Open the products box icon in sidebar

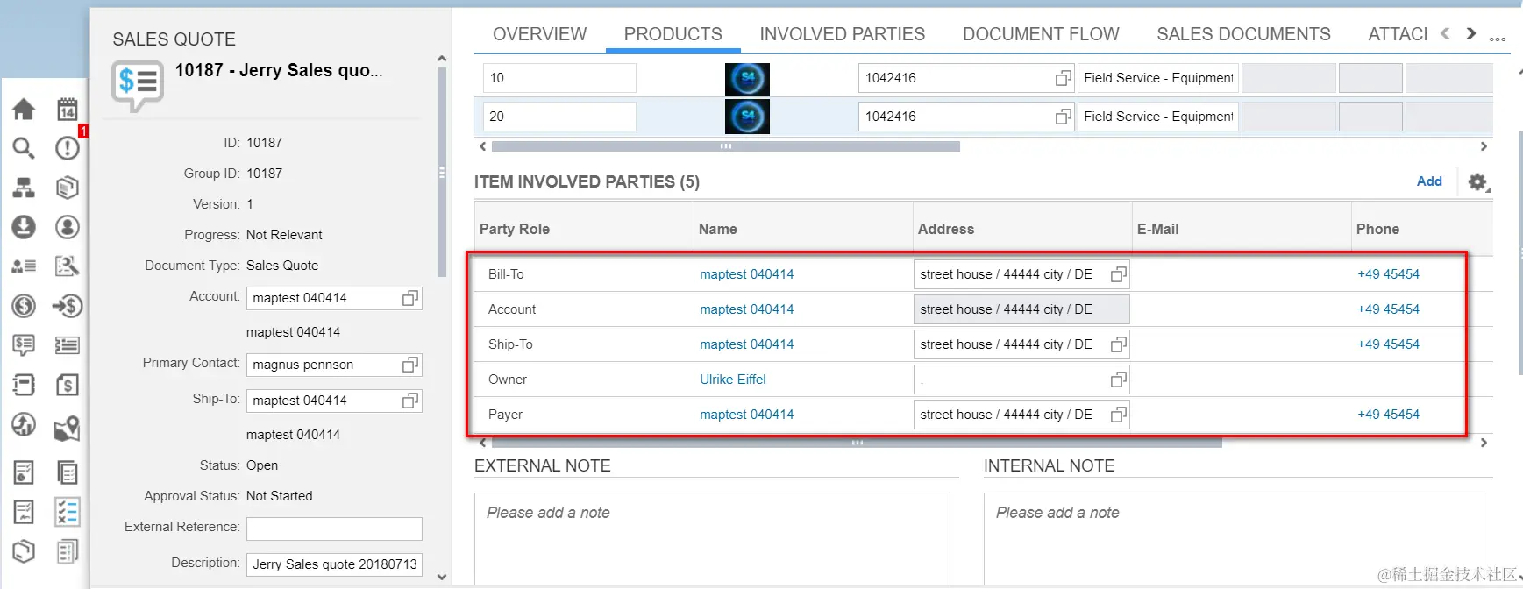(x=68, y=188)
